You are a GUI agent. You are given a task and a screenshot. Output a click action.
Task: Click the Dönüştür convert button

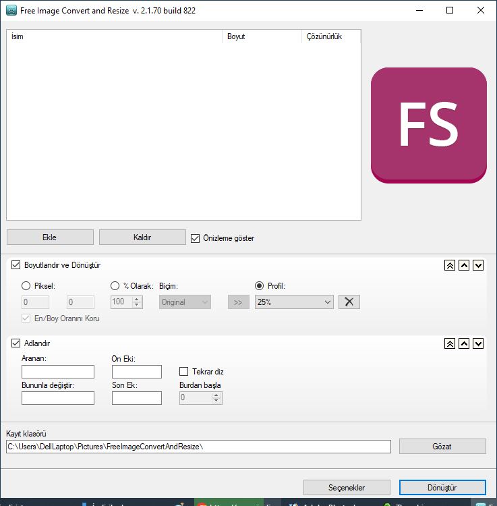(442, 487)
